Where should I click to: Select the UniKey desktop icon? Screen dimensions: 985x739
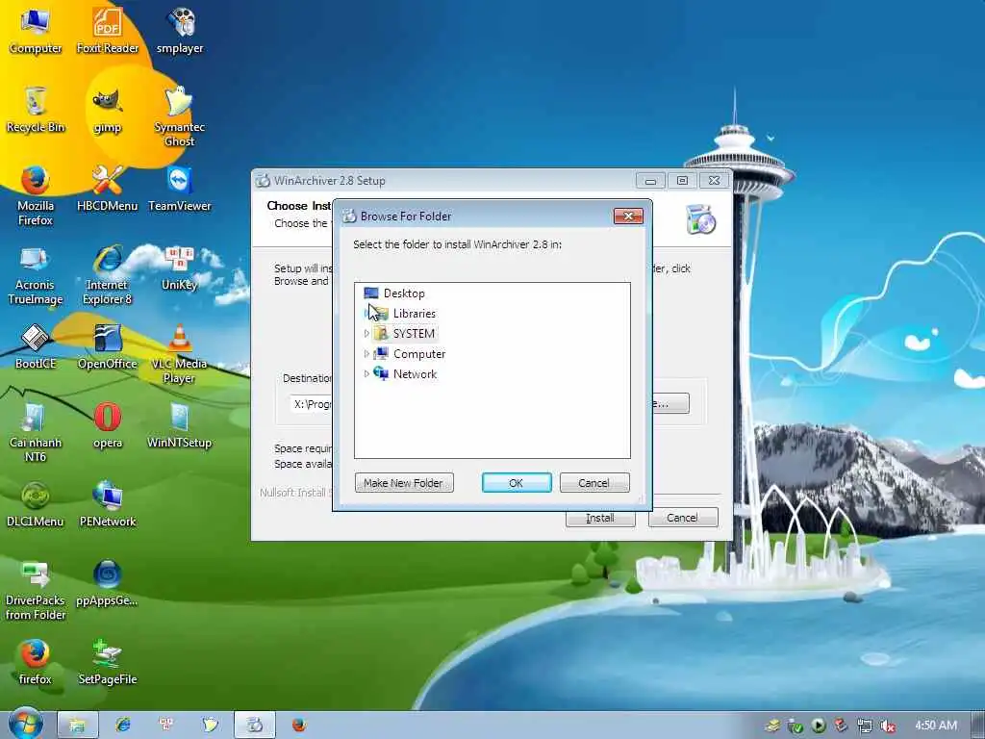point(180,268)
